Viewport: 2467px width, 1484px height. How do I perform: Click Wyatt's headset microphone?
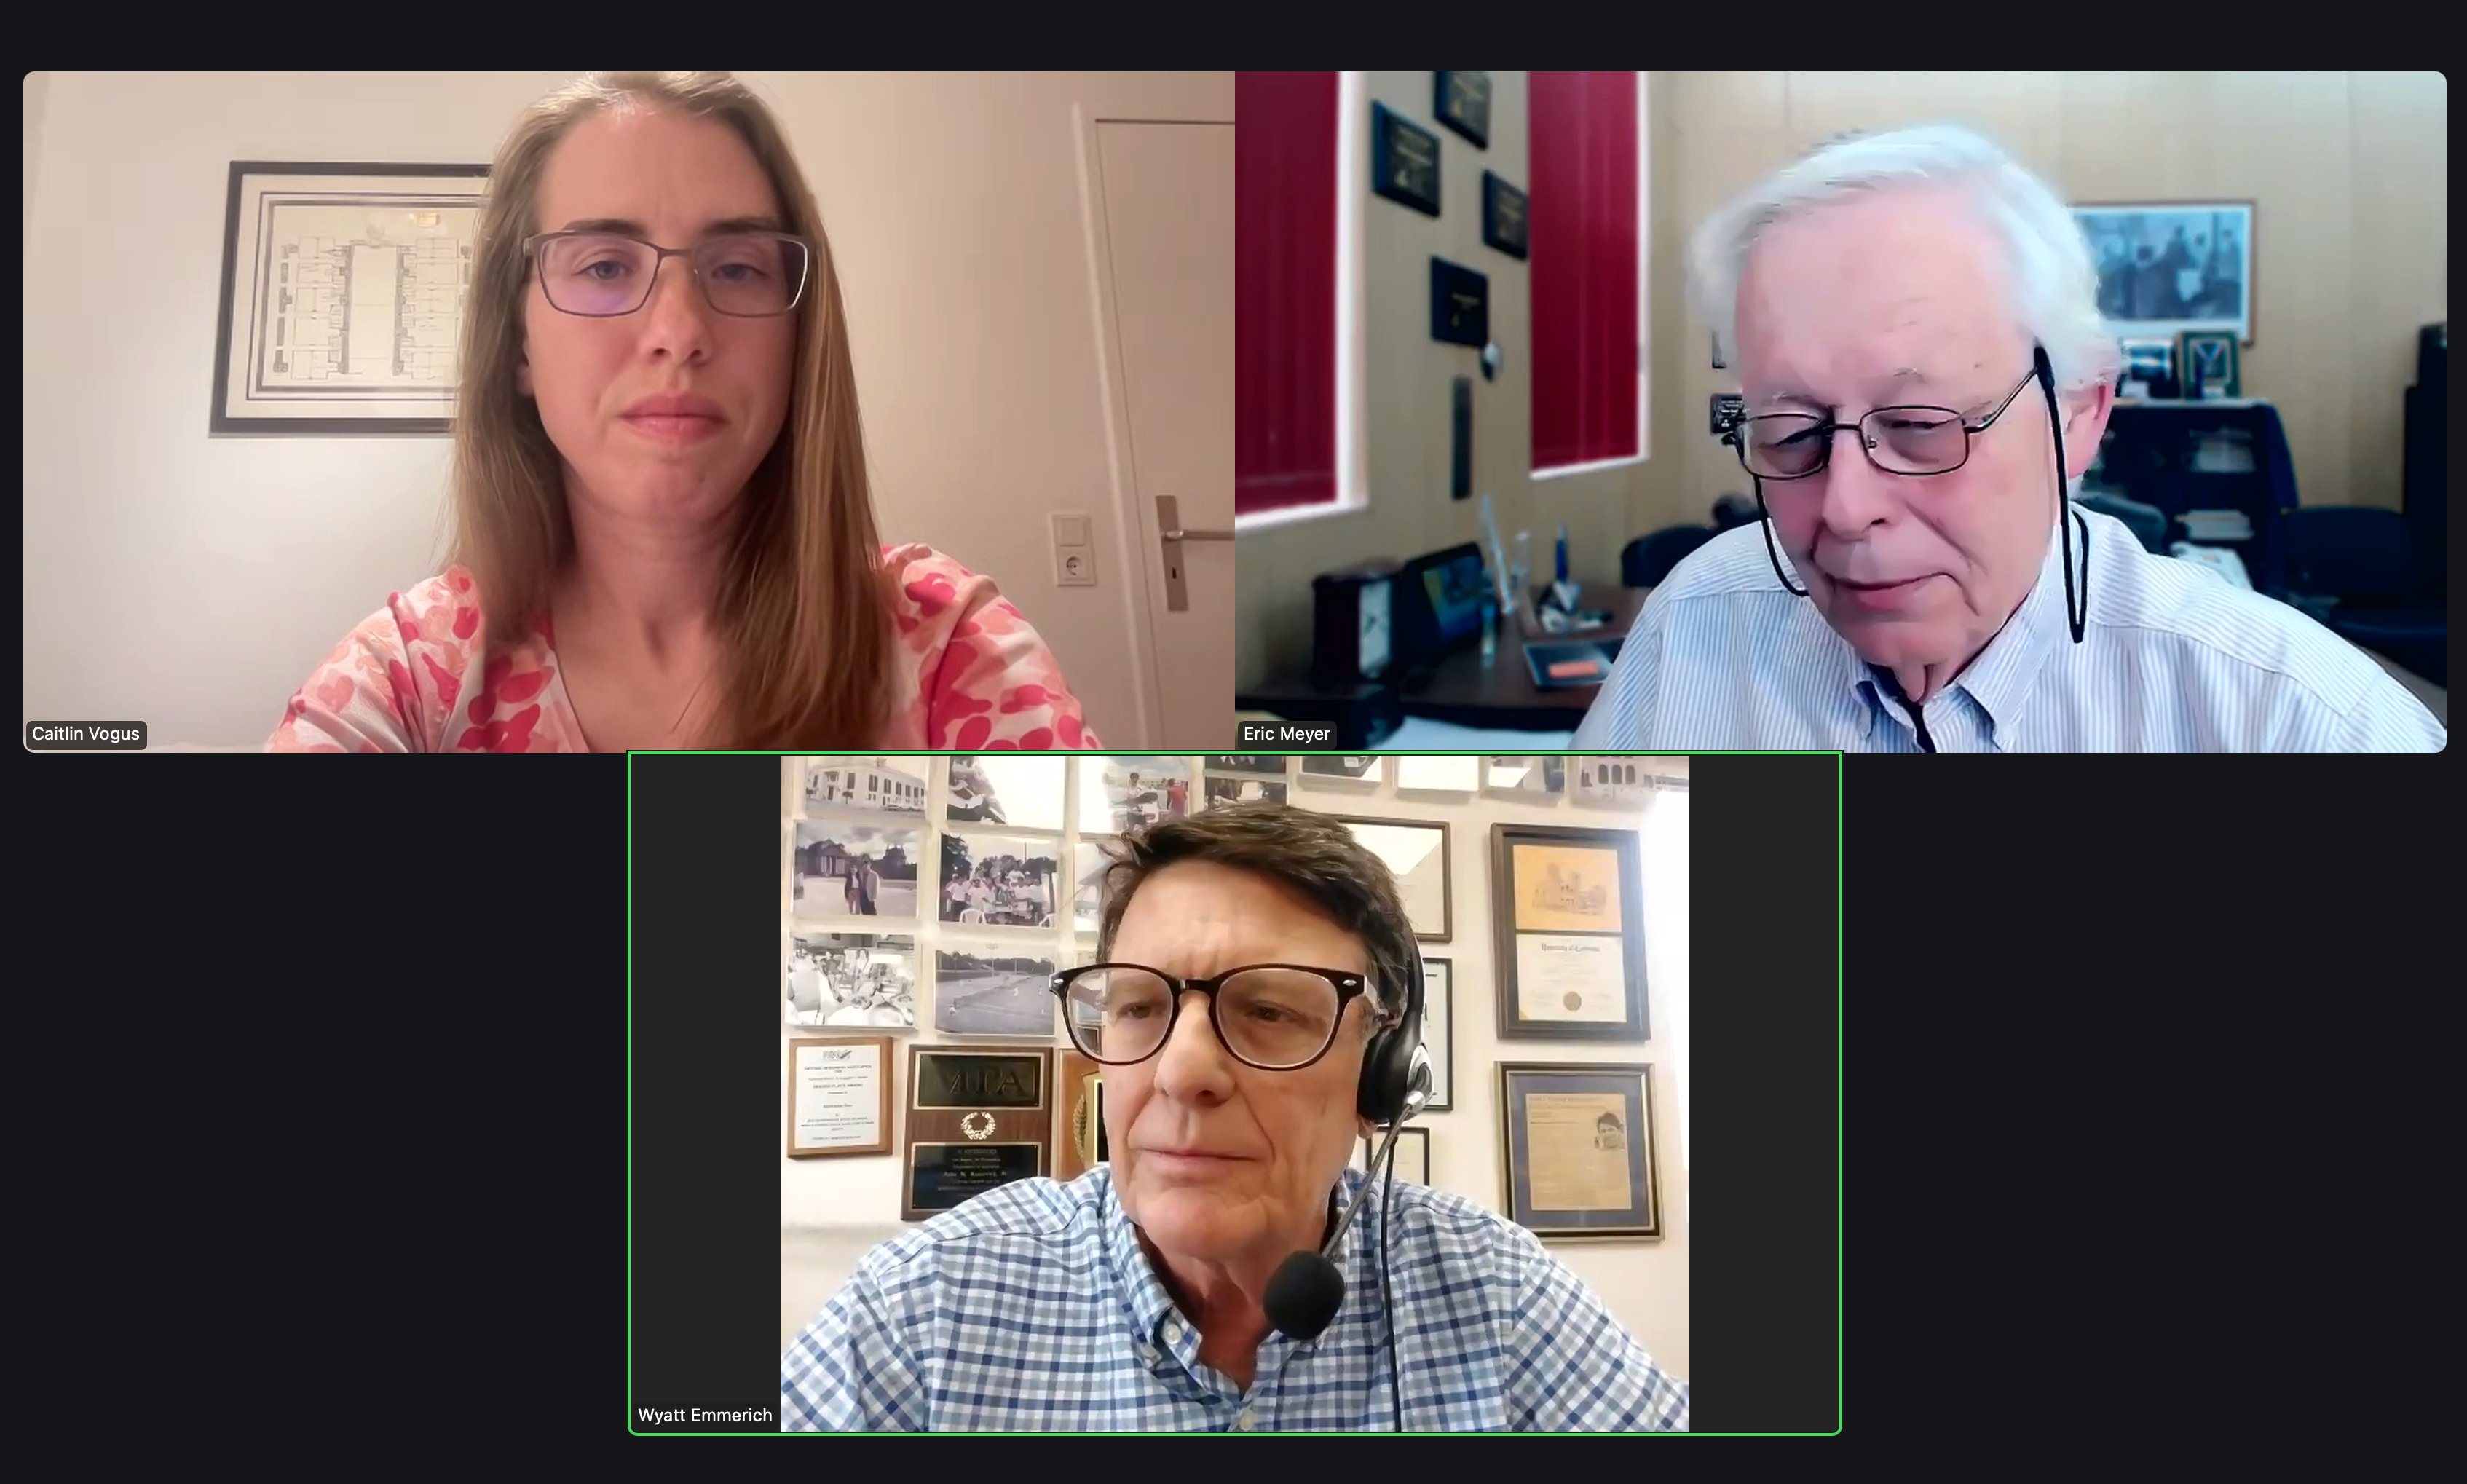[1303, 1294]
